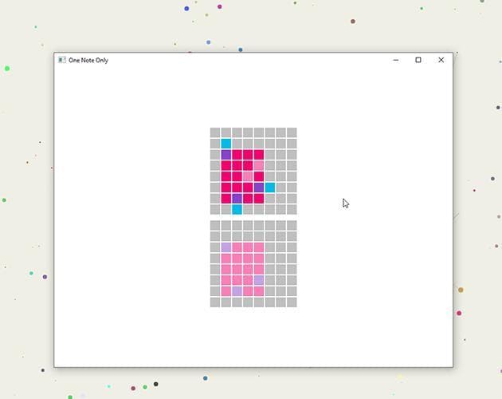Image resolution: width=502 pixels, height=399 pixels.
Task: Select magenta cell at top-right corner of upper block
Action: coord(259,155)
